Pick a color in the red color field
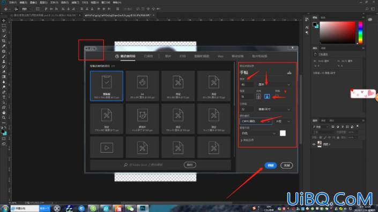The width and height of the screenshot is (378, 212). click(x=337, y=33)
